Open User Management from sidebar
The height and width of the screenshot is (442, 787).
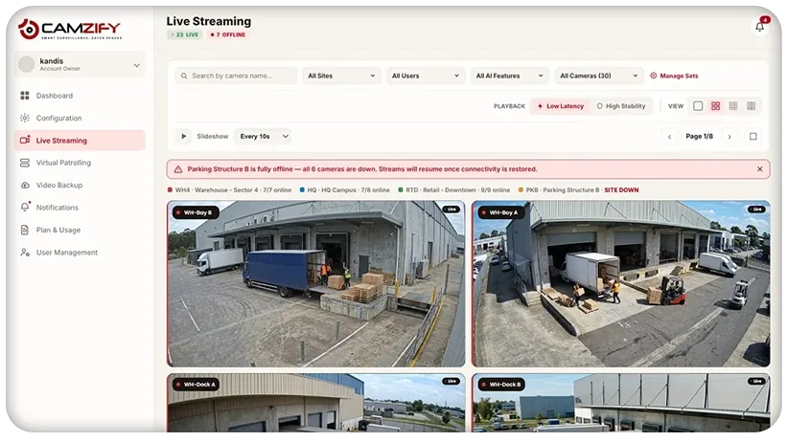80,252
